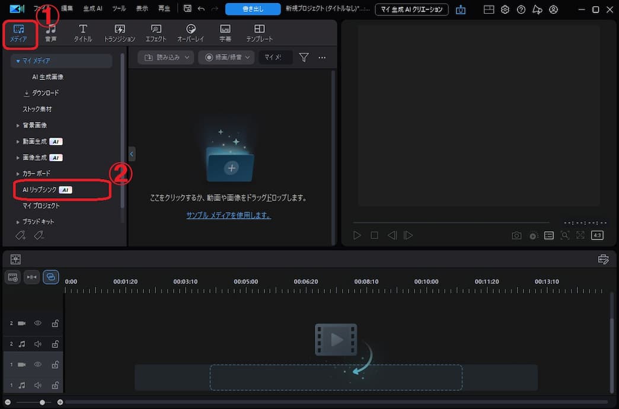This screenshot has height=409, width=619.
Task: Take a snapshot with the camera icon
Action: [x=516, y=235]
